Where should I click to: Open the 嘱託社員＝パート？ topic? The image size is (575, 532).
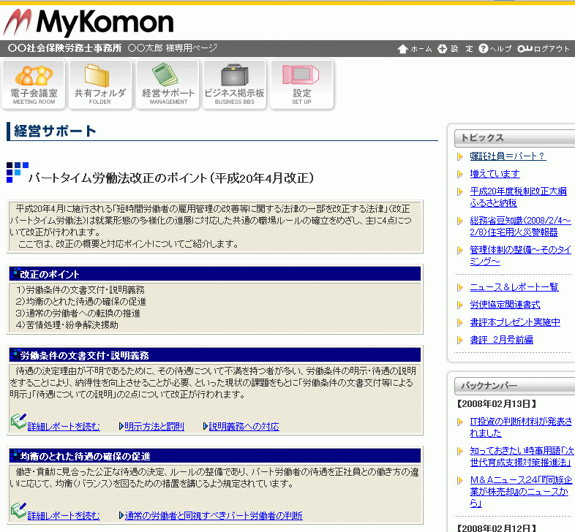[x=508, y=156]
